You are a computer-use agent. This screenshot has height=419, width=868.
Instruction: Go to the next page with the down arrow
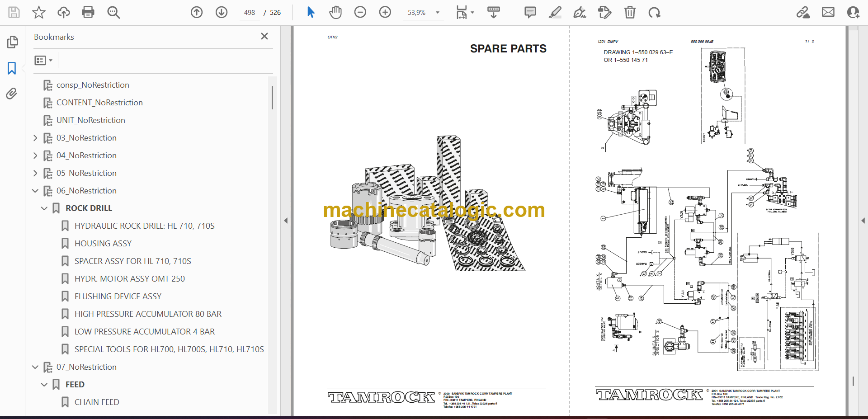(x=222, y=12)
